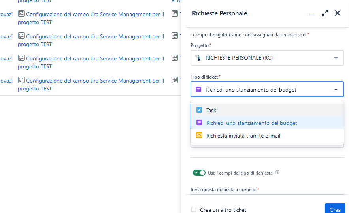Viewport: 349px width, 213px height.
Task: Disable the 'Usa i campi del tipo di richiesta' switch
Action: click(199, 173)
